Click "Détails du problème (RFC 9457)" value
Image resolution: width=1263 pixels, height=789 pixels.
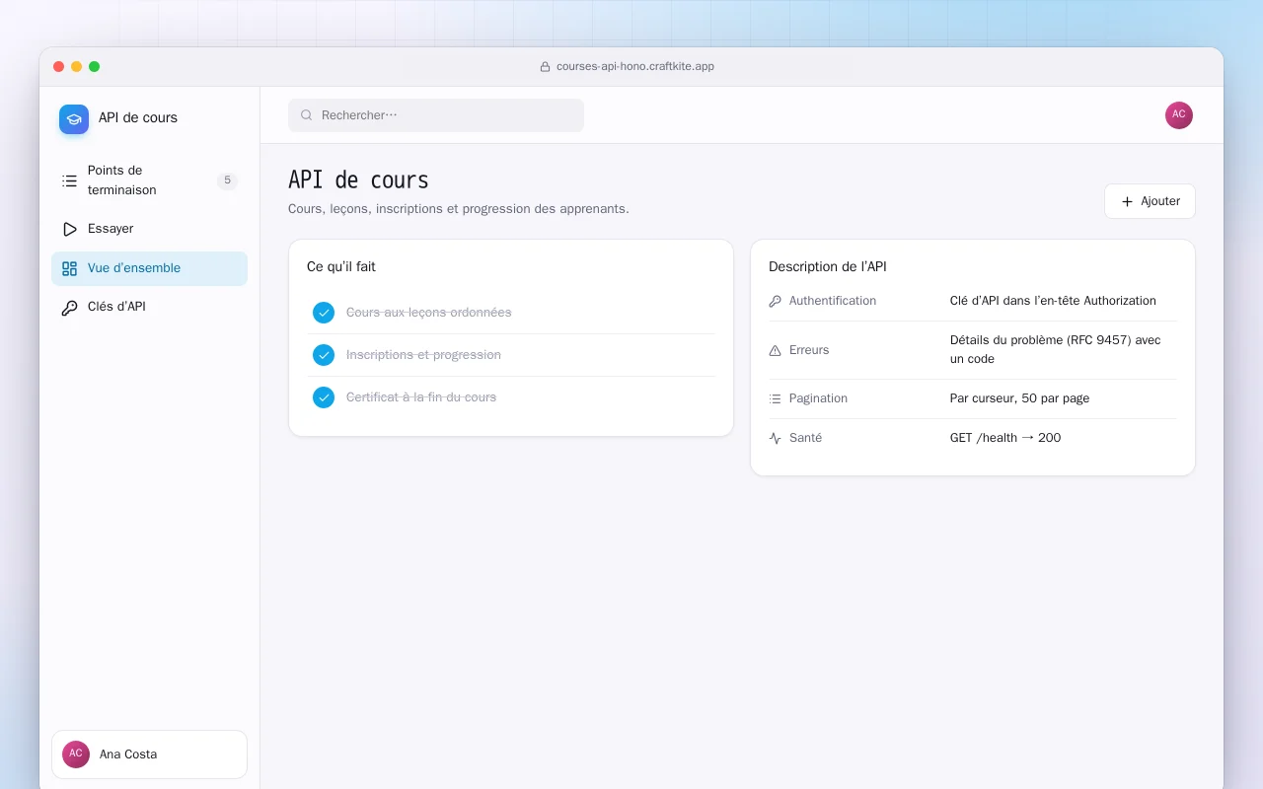tap(1056, 350)
